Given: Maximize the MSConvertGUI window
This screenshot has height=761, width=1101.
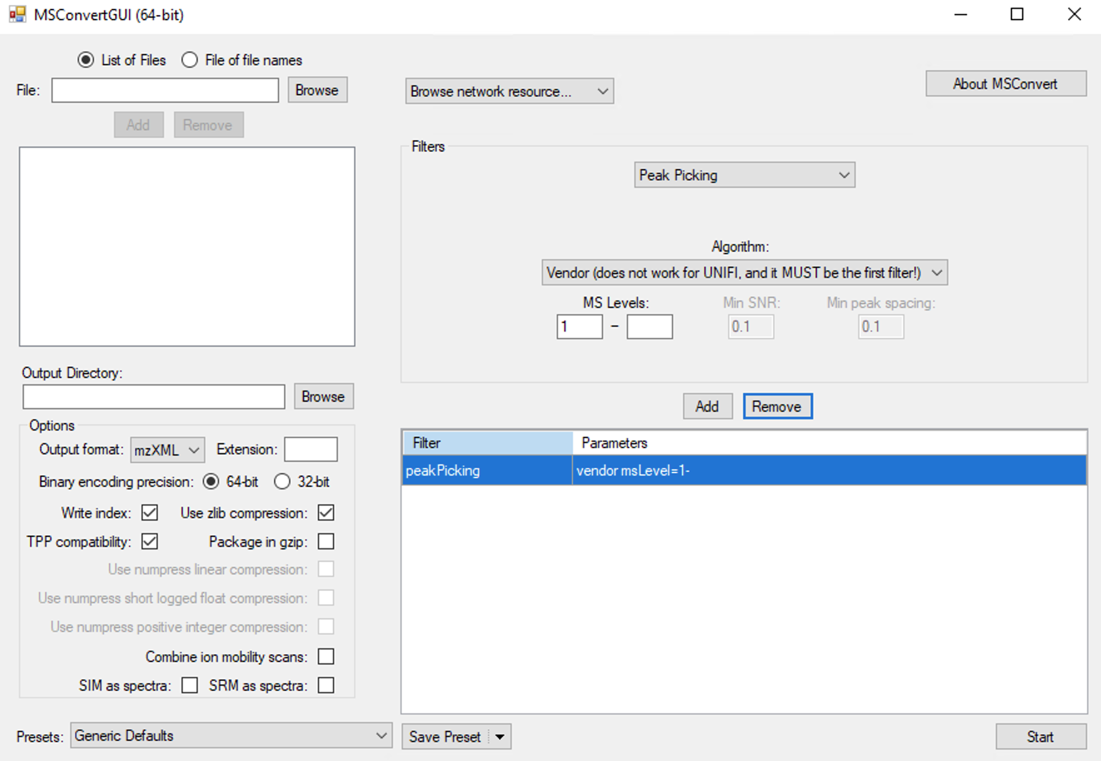Looking at the screenshot, I should click(1017, 14).
